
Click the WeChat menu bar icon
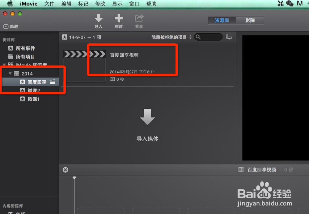[x=290, y=3]
